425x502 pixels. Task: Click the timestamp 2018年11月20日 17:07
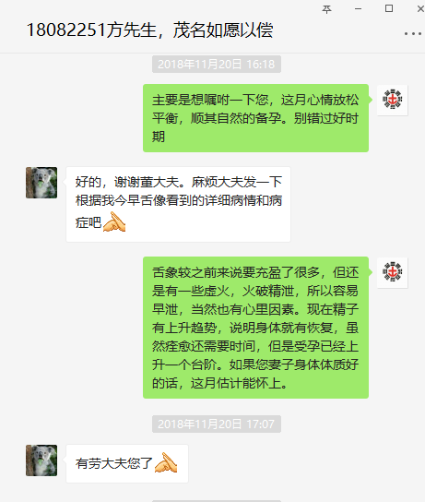coord(217,424)
